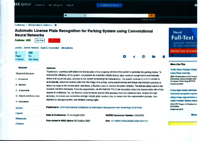The height and width of the screenshot is (141, 200).
Task: Click the orange search magnifier button
Action: pos(151,15)
